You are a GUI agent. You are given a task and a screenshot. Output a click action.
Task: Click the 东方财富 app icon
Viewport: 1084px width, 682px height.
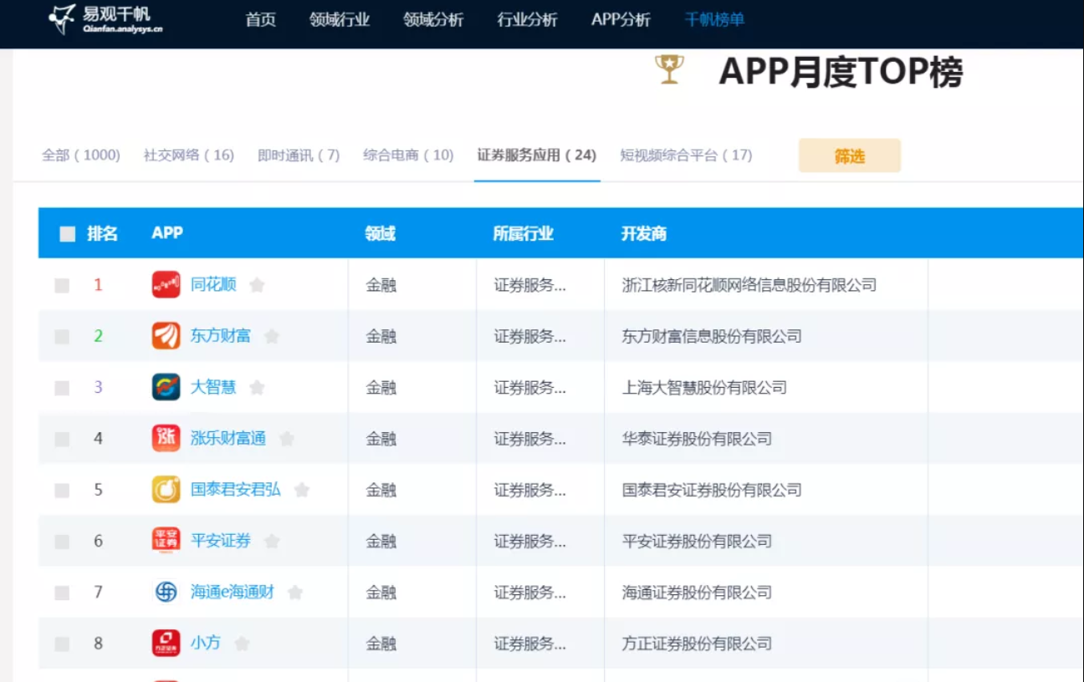click(166, 336)
